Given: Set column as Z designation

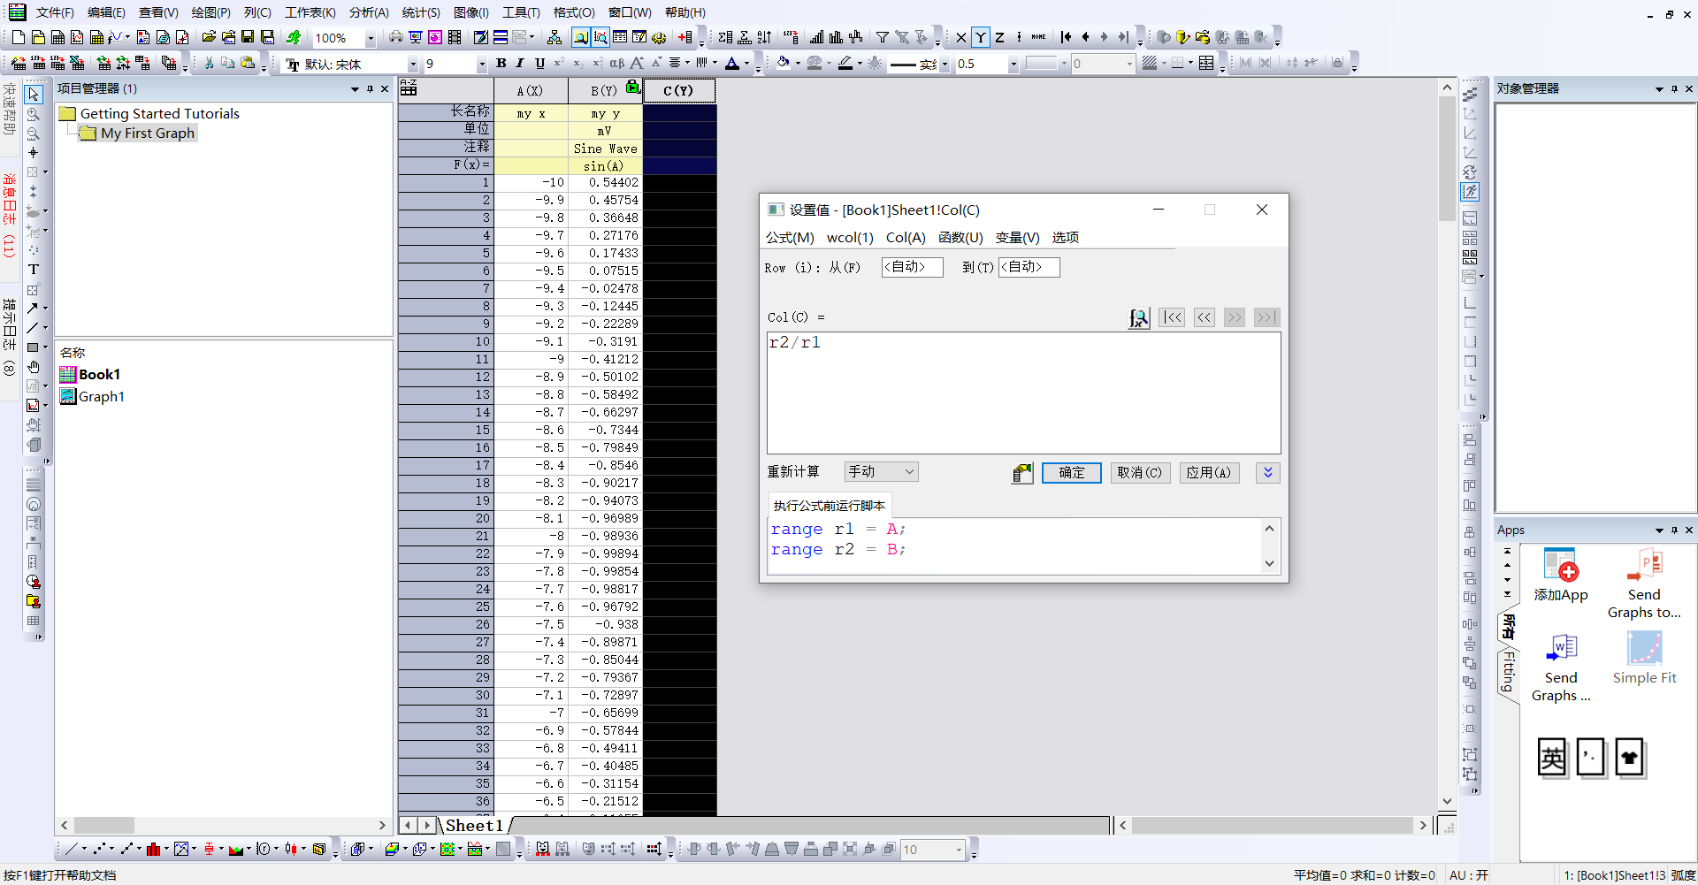Looking at the screenshot, I should (x=1000, y=37).
